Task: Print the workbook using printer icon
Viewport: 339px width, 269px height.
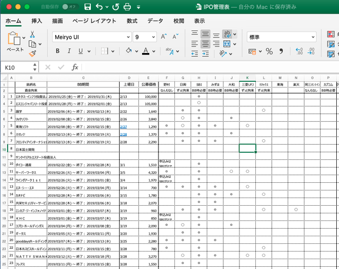Action: [127, 7]
